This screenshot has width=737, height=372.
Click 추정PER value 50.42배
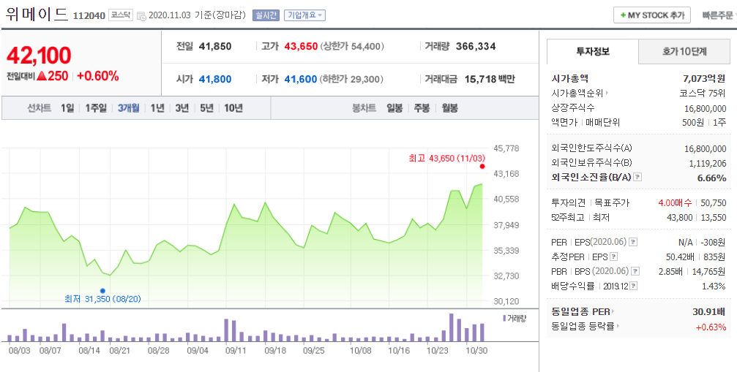[680, 257]
